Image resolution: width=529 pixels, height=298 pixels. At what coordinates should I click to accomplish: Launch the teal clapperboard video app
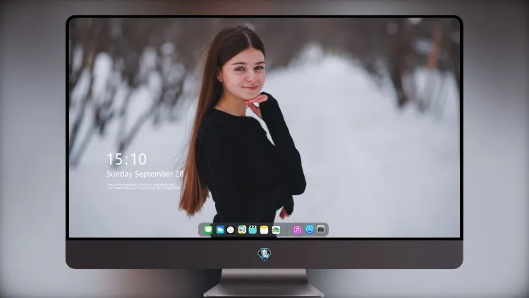(x=253, y=230)
